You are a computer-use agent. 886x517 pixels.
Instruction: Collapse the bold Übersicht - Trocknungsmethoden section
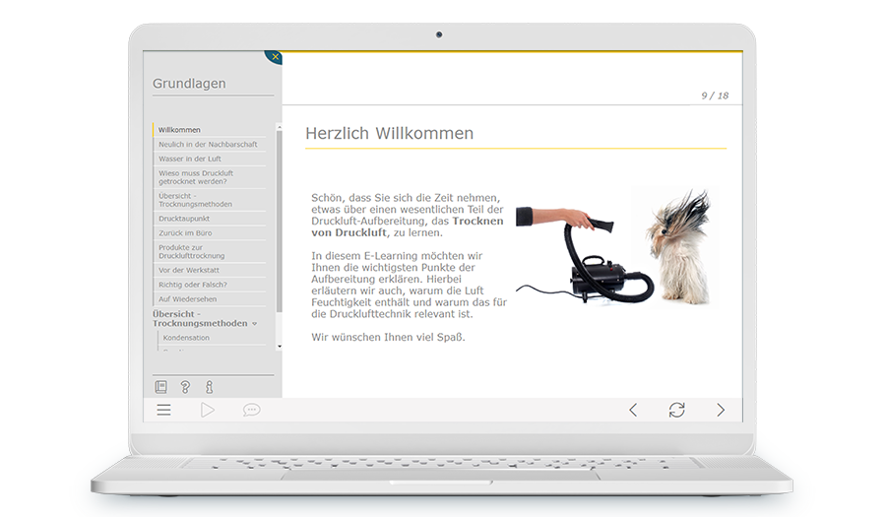[x=205, y=319]
